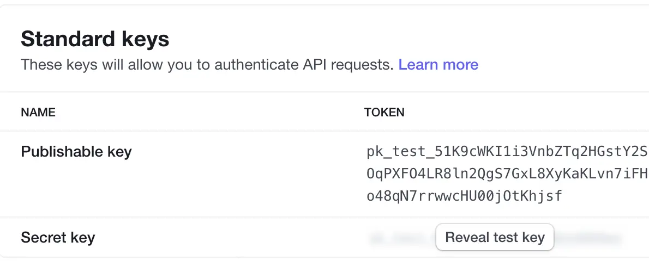This screenshot has height=273, width=649.
Task: Click the words 'authenticate API requests'
Action: (x=304, y=65)
